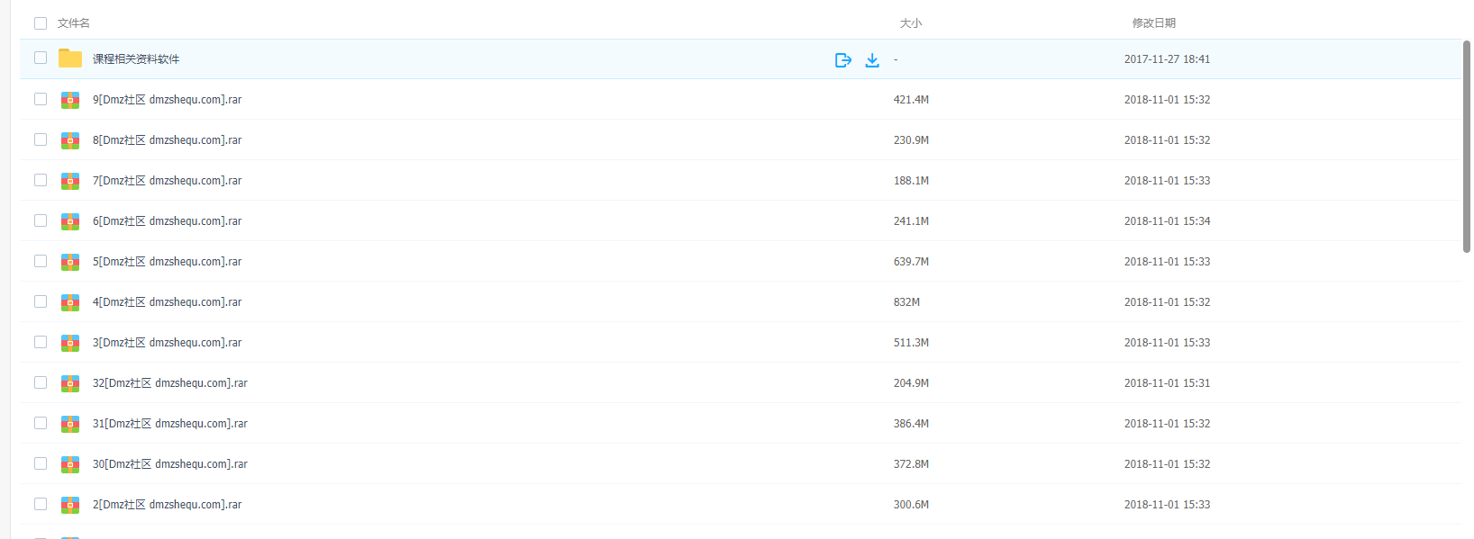
Task: Click the rar archive icon for 8[Dmz社区 dmzshequ.com].rar
Action: pyautogui.click(x=70, y=140)
